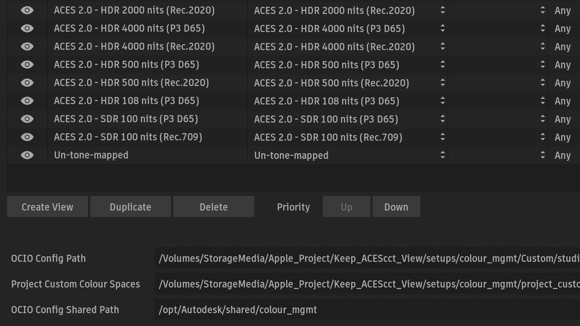Toggle the Un-tone-mapped view visibility
Screen dimensions: 580x326
[x=27, y=155]
